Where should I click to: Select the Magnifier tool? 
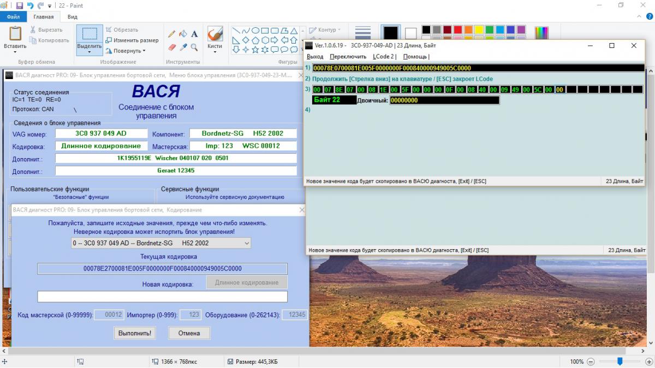click(194, 47)
